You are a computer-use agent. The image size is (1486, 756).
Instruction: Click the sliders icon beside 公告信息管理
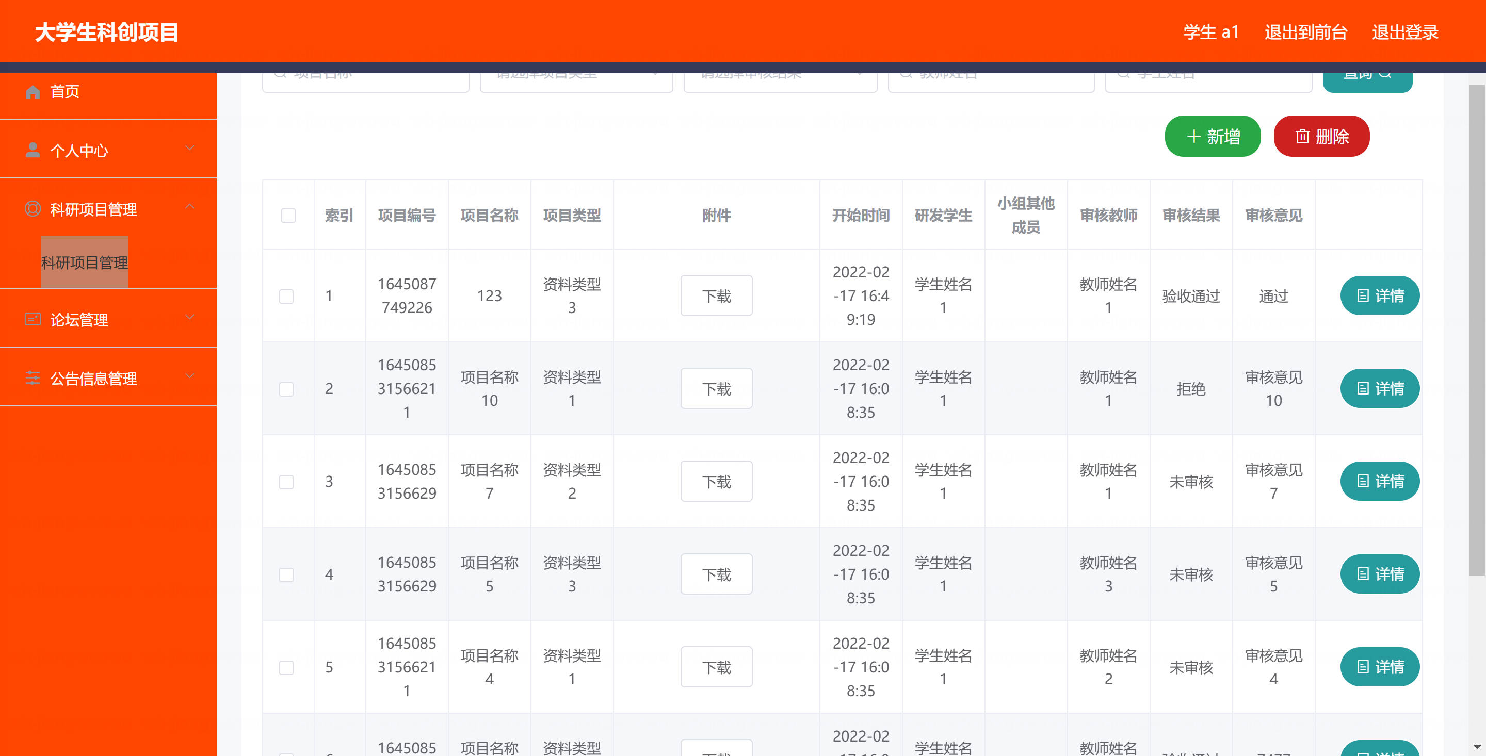click(x=33, y=377)
